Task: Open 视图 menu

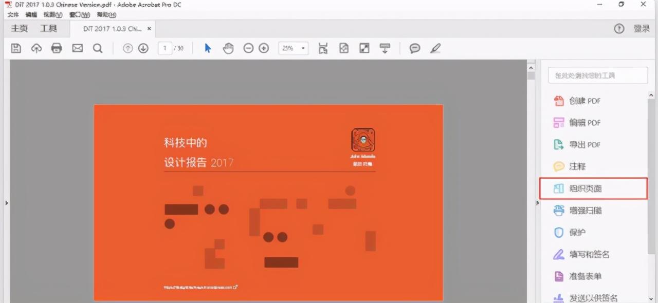Action: point(53,15)
